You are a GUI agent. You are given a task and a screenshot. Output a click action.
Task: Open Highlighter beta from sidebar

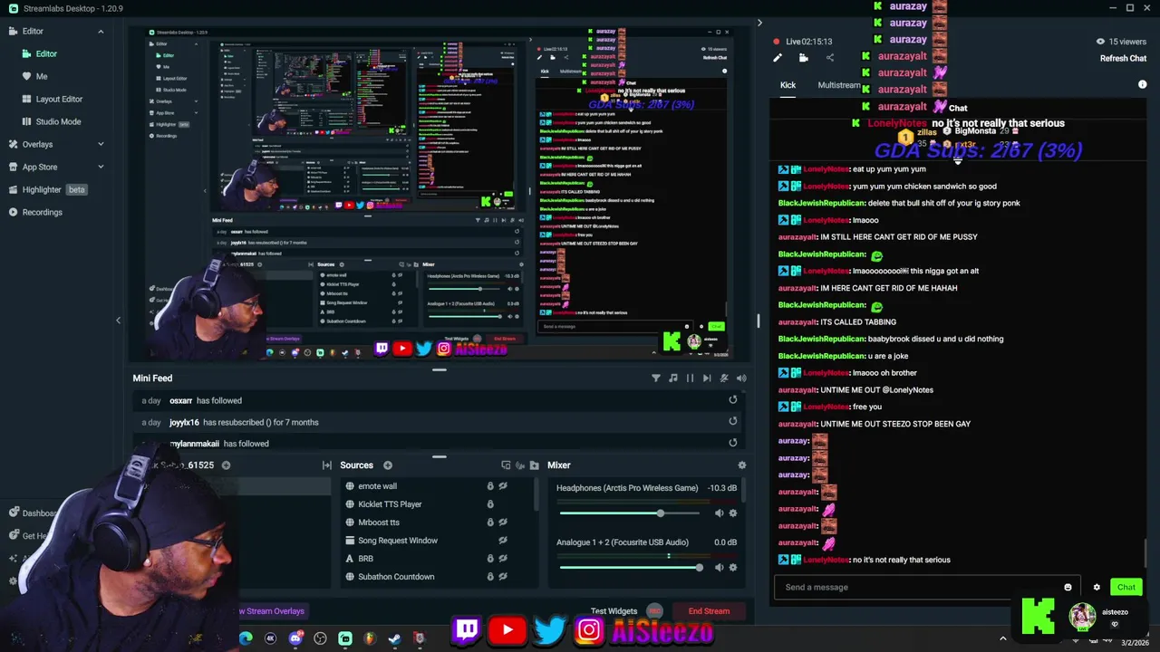54,189
